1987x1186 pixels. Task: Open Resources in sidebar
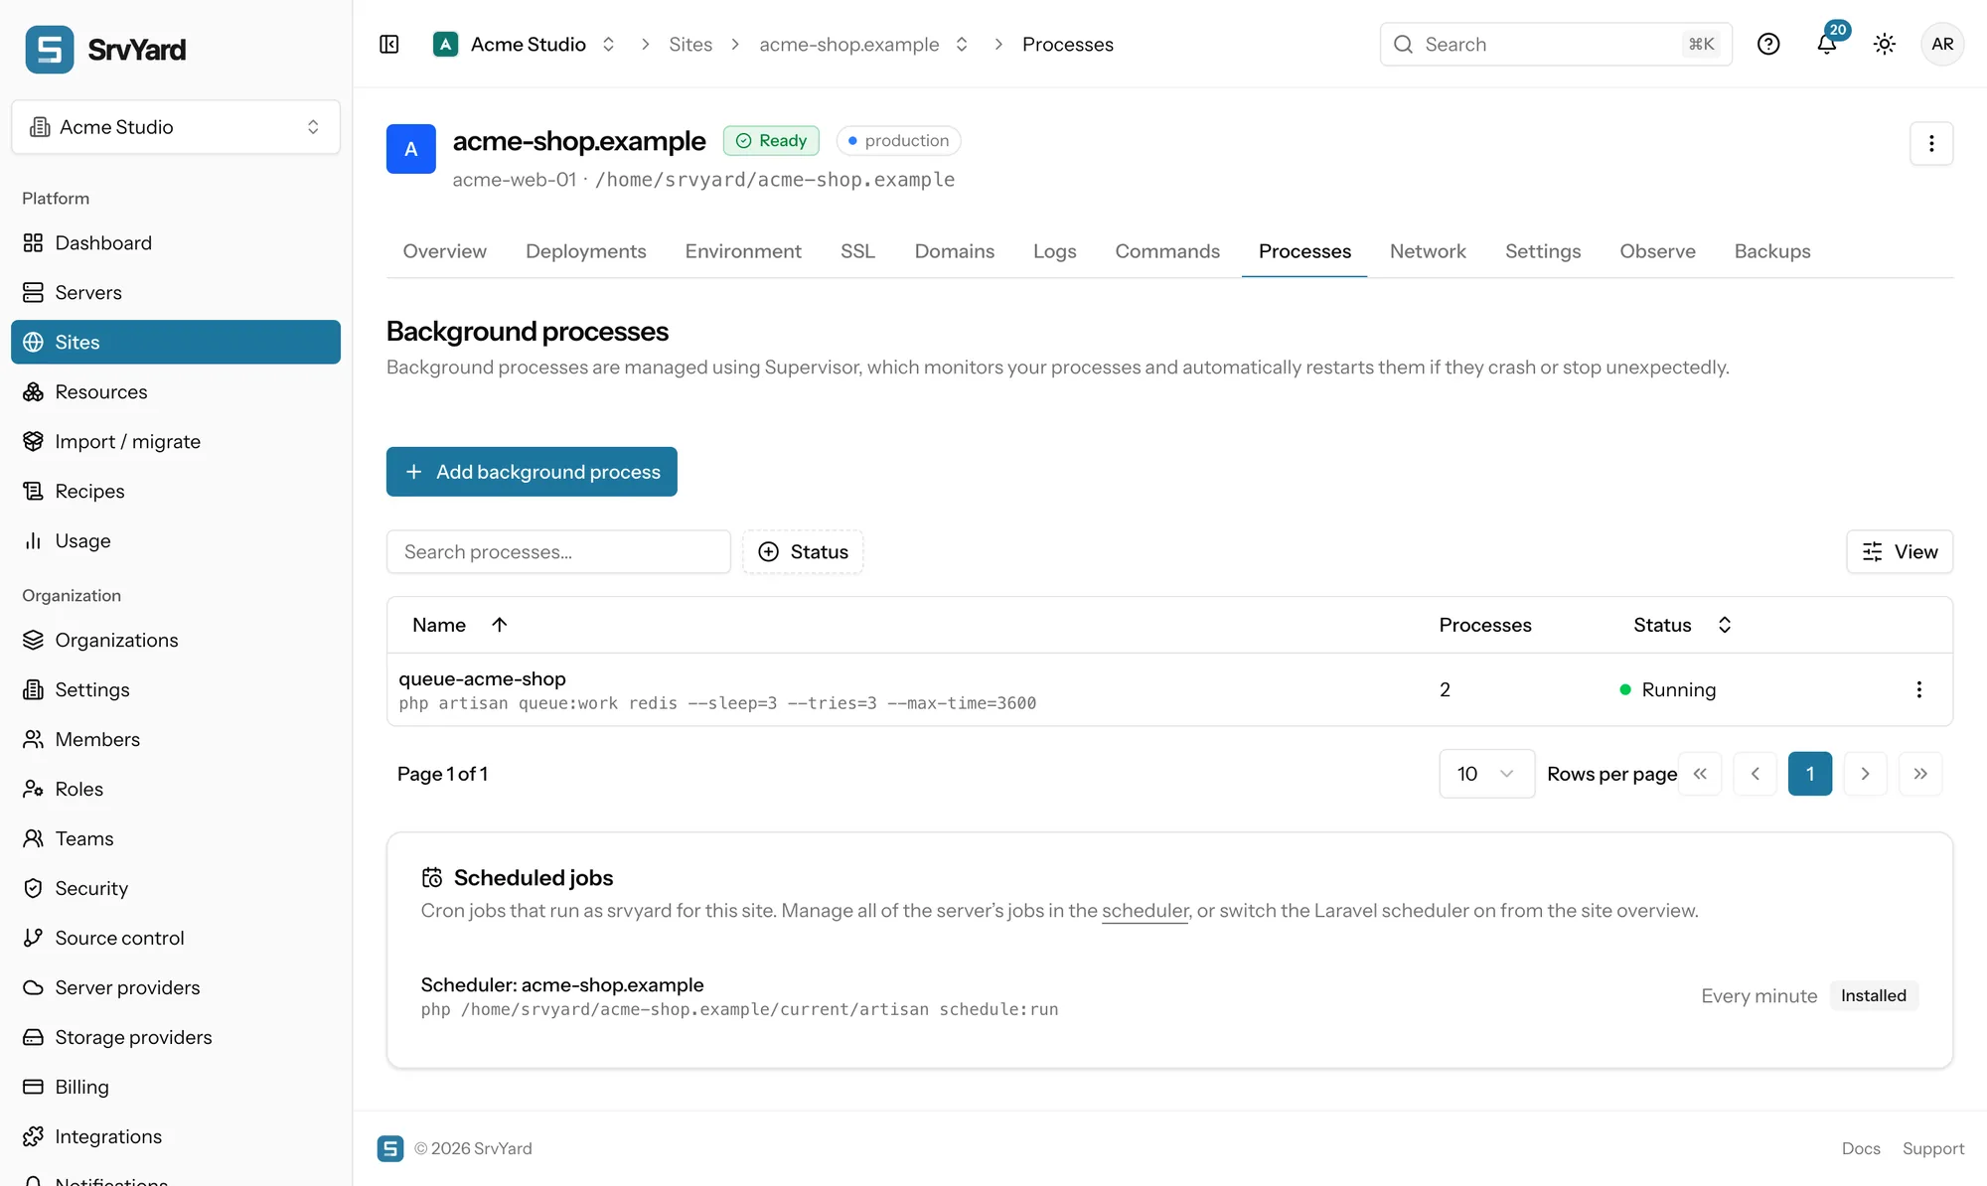[x=176, y=392]
